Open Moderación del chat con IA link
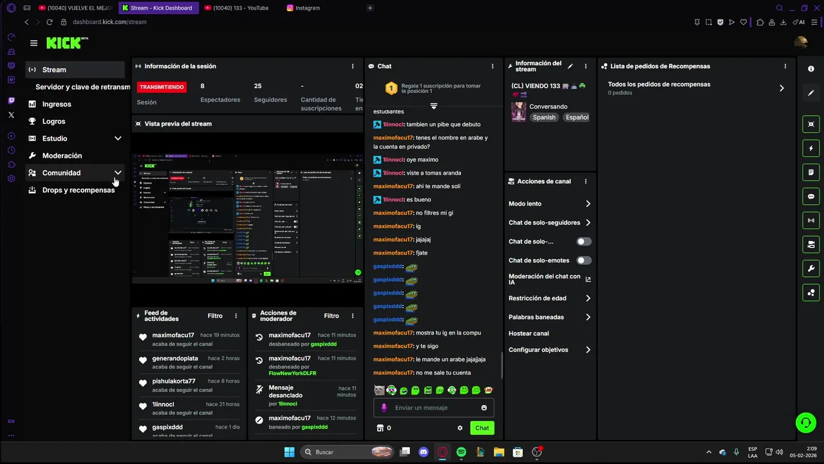 point(550,279)
